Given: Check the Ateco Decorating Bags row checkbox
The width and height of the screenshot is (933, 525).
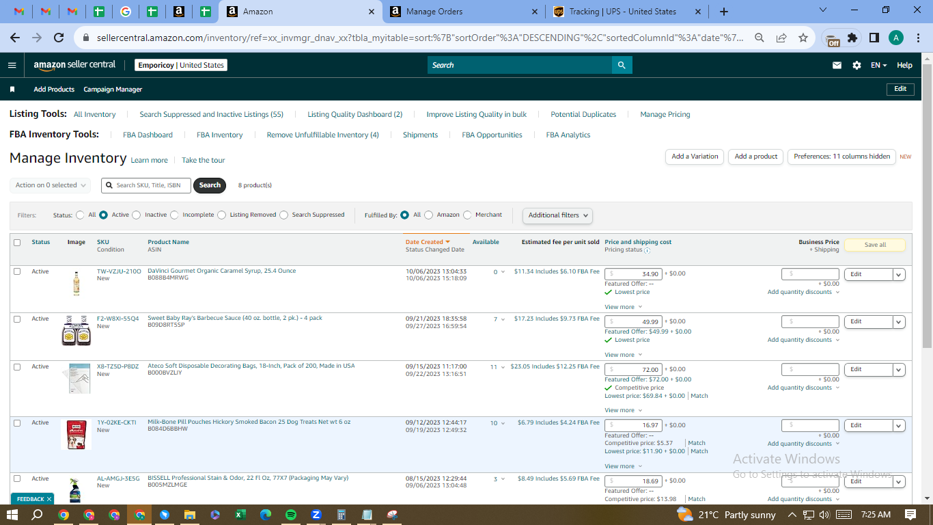Looking at the screenshot, I should point(17,367).
